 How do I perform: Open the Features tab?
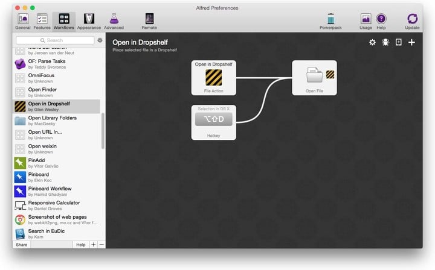(x=42, y=20)
